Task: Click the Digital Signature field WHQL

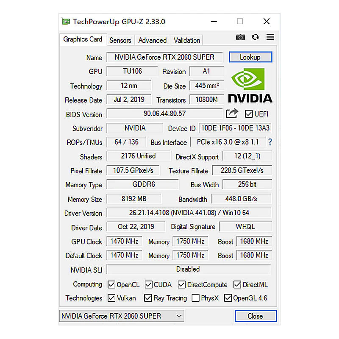Action: coord(246,227)
